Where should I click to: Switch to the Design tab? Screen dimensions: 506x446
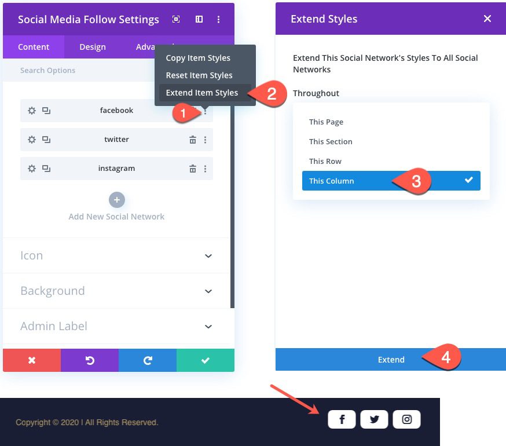tap(93, 47)
